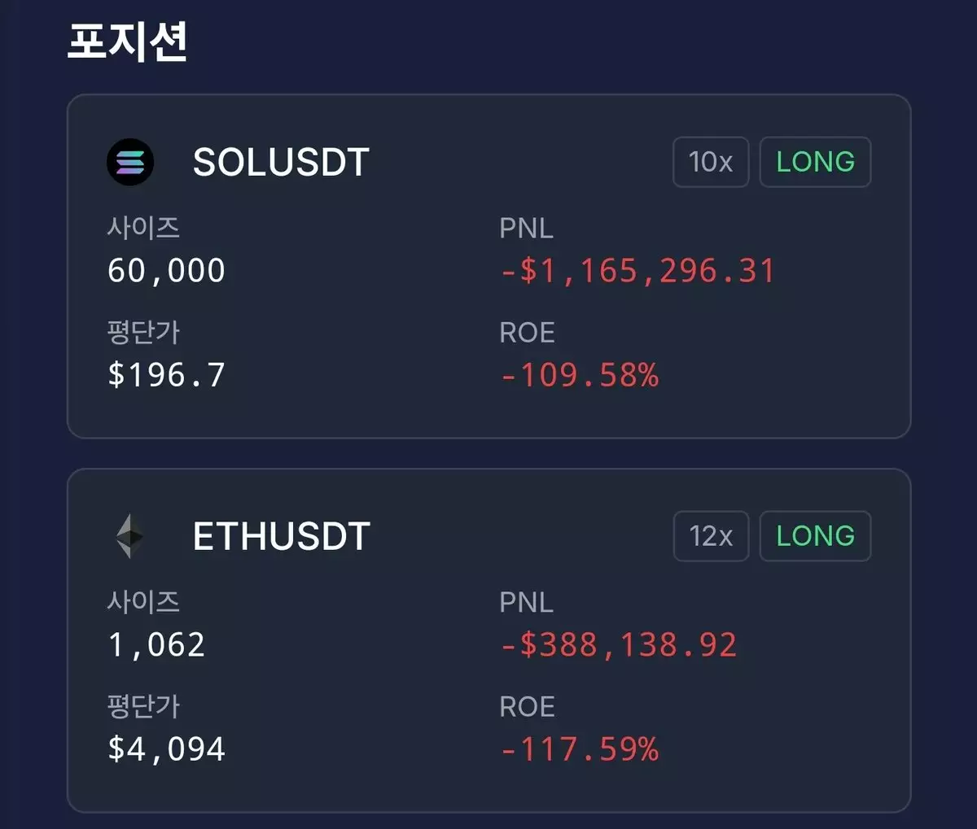Click the 10x leverage badge
The width and height of the screenshot is (977, 829).
pos(711,162)
